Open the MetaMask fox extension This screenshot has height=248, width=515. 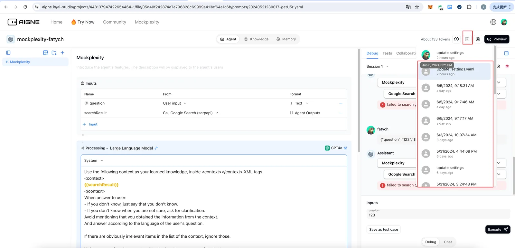tap(430, 7)
